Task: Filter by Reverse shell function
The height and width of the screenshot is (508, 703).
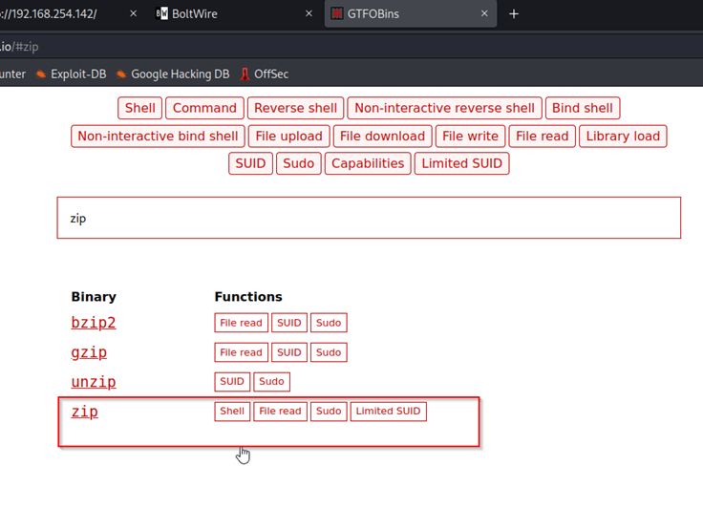Action: [x=295, y=108]
